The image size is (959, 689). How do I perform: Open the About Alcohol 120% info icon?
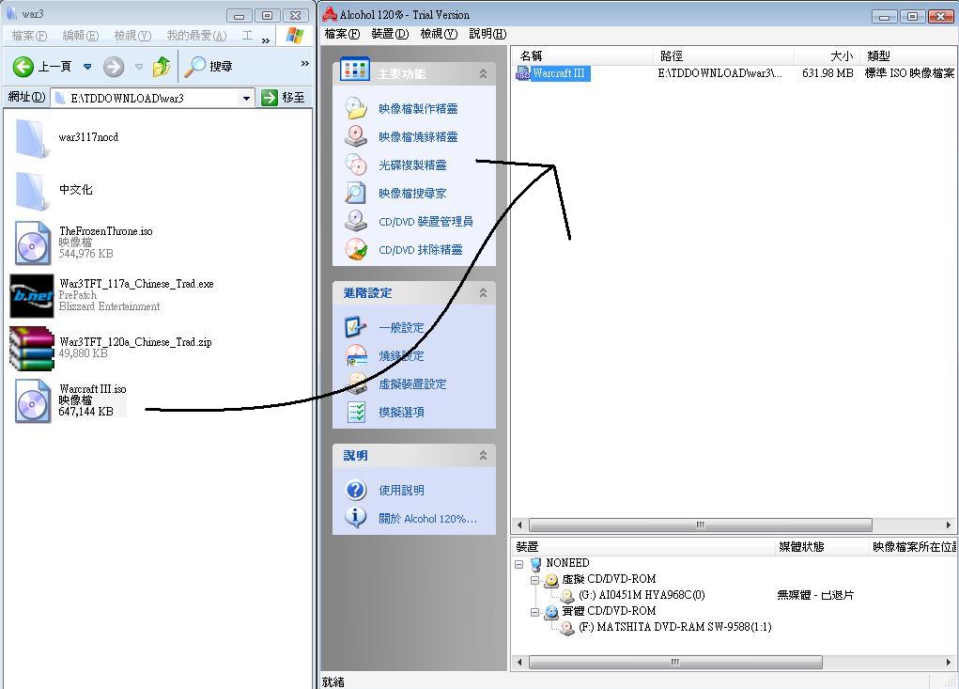click(x=355, y=517)
